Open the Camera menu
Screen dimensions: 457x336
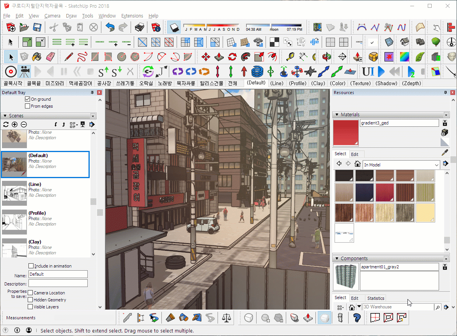tap(53, 16)
